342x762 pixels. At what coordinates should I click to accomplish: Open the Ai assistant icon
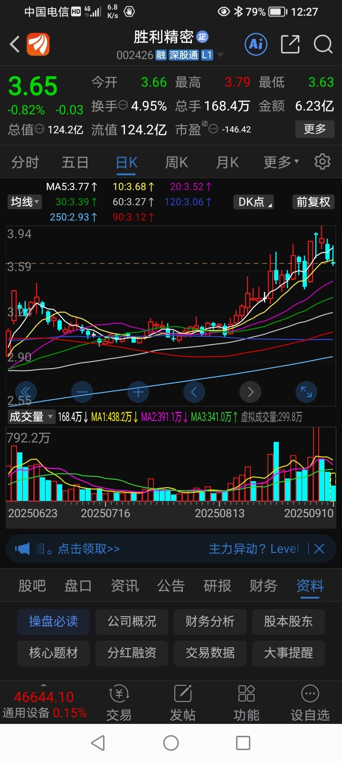click(256, 44)
